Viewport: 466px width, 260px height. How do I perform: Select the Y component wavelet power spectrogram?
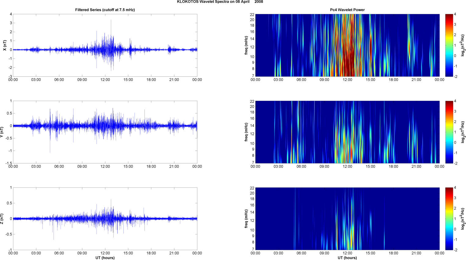[347, 132]
